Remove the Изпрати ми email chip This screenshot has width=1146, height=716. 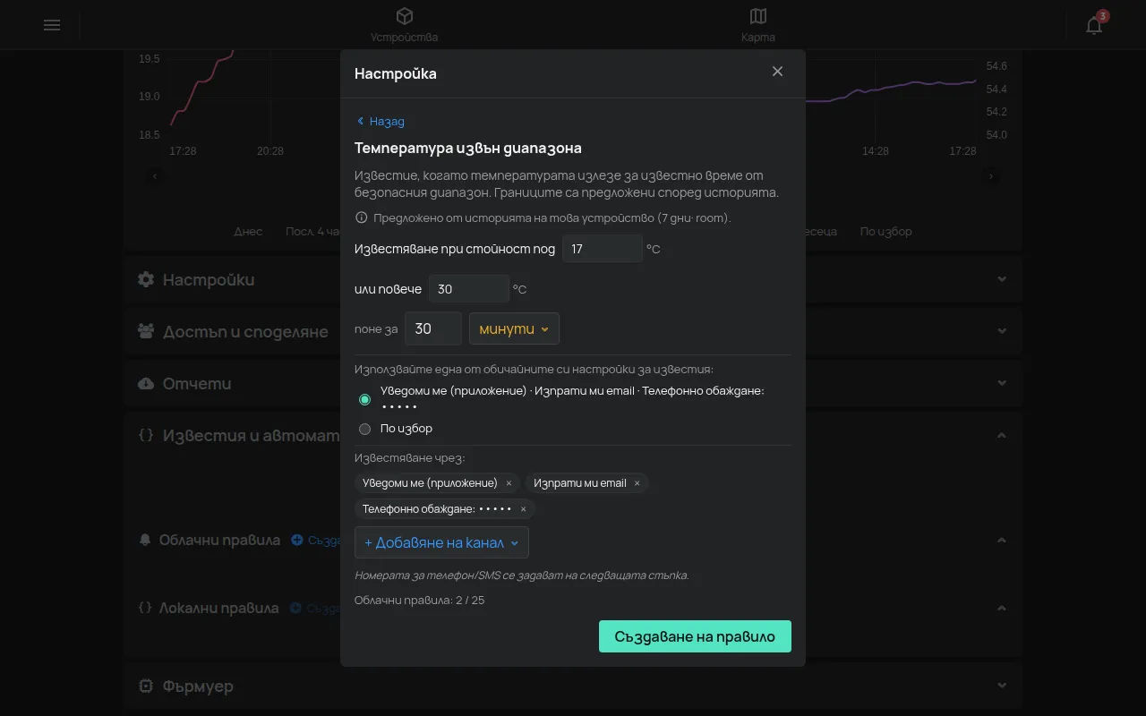(637, 483)
